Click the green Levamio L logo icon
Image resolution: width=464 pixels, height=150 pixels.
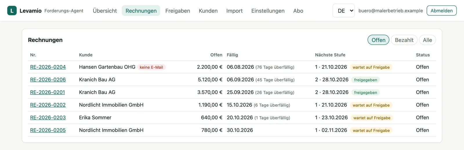pyautogui.click(x=12, y=11)
